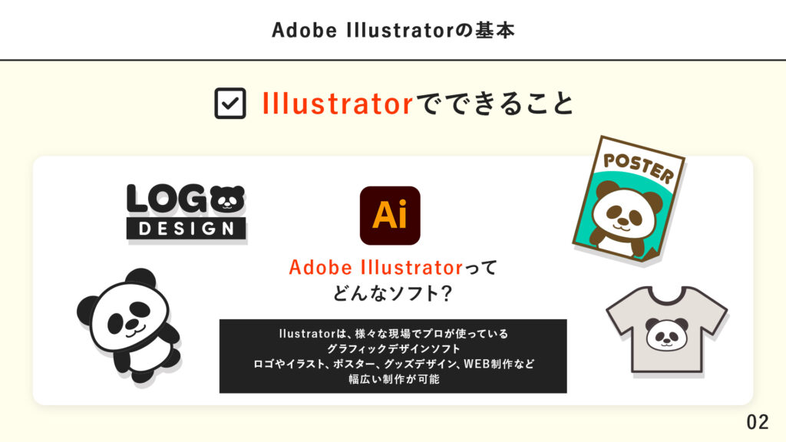The image size is (786, 442).
Task: Select the line Ilustratorは、様々な現場でプロが使っている
Action: point(394,334)
